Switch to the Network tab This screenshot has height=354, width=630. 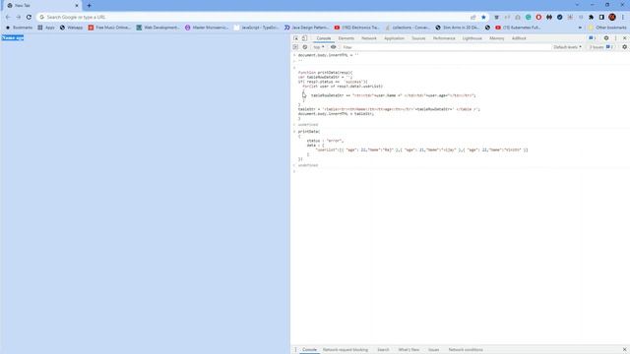[369, 38]
